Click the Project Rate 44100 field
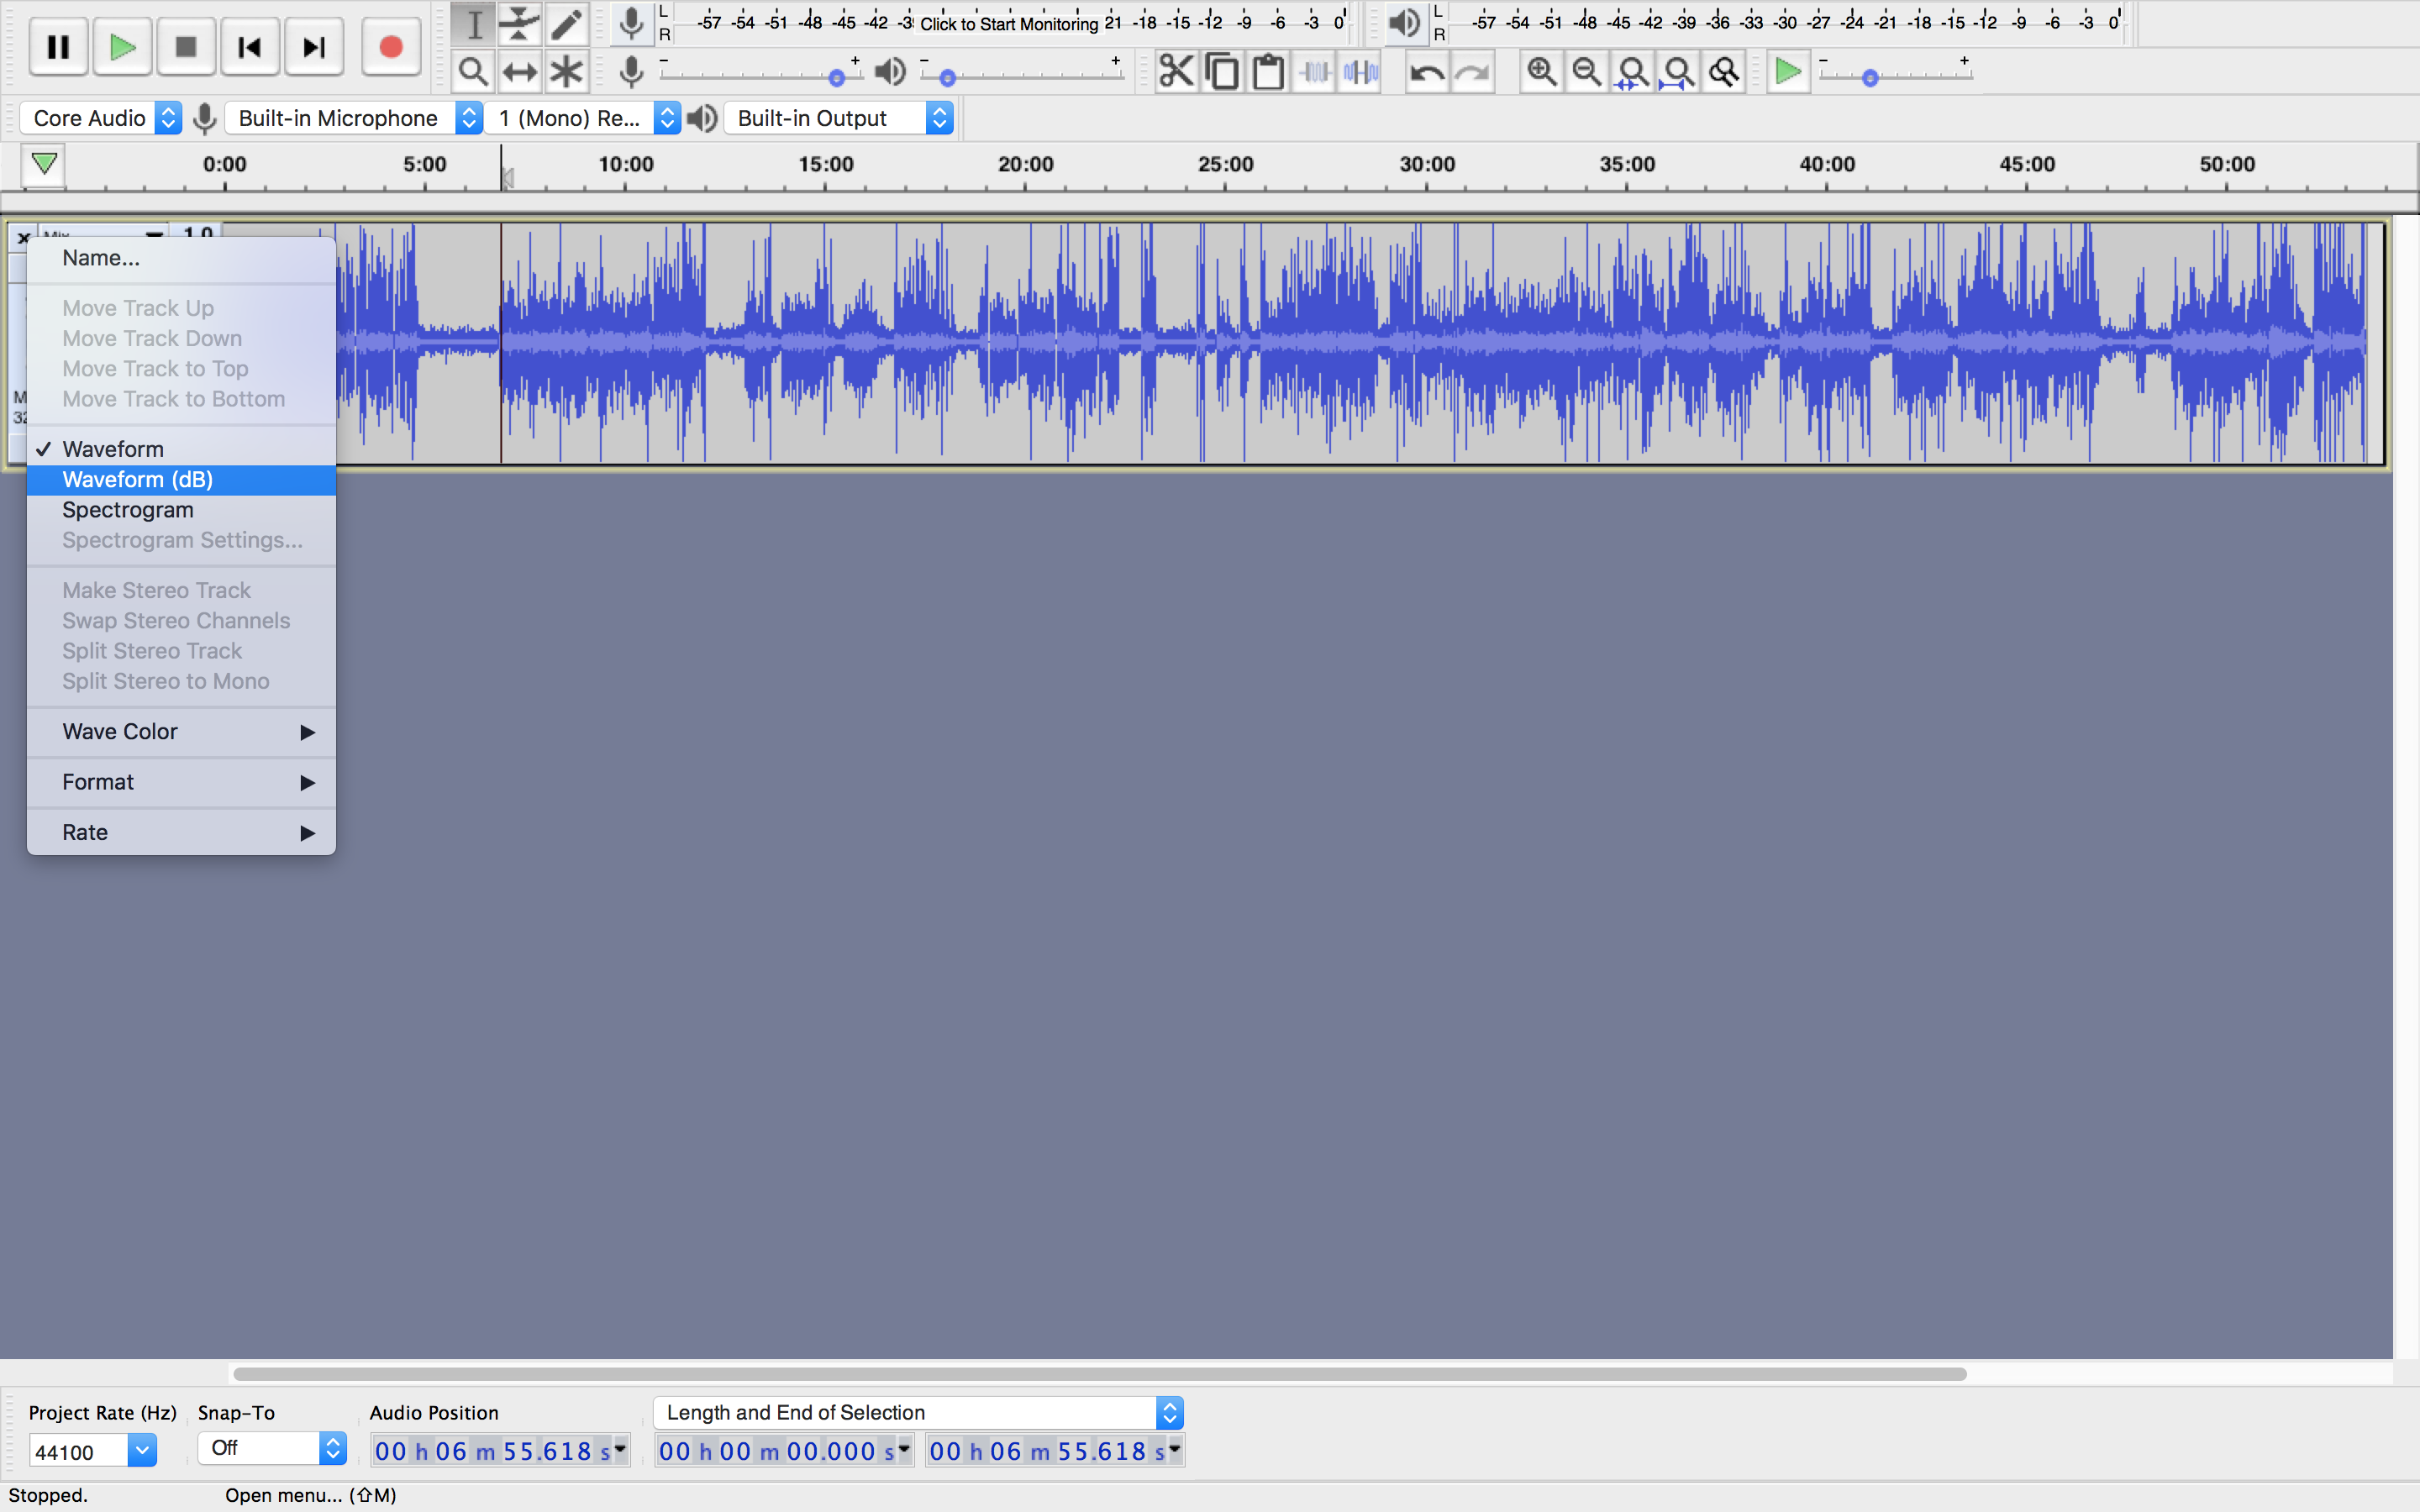This screenshot has width=2420, height=1512. tap(78, 1451)
